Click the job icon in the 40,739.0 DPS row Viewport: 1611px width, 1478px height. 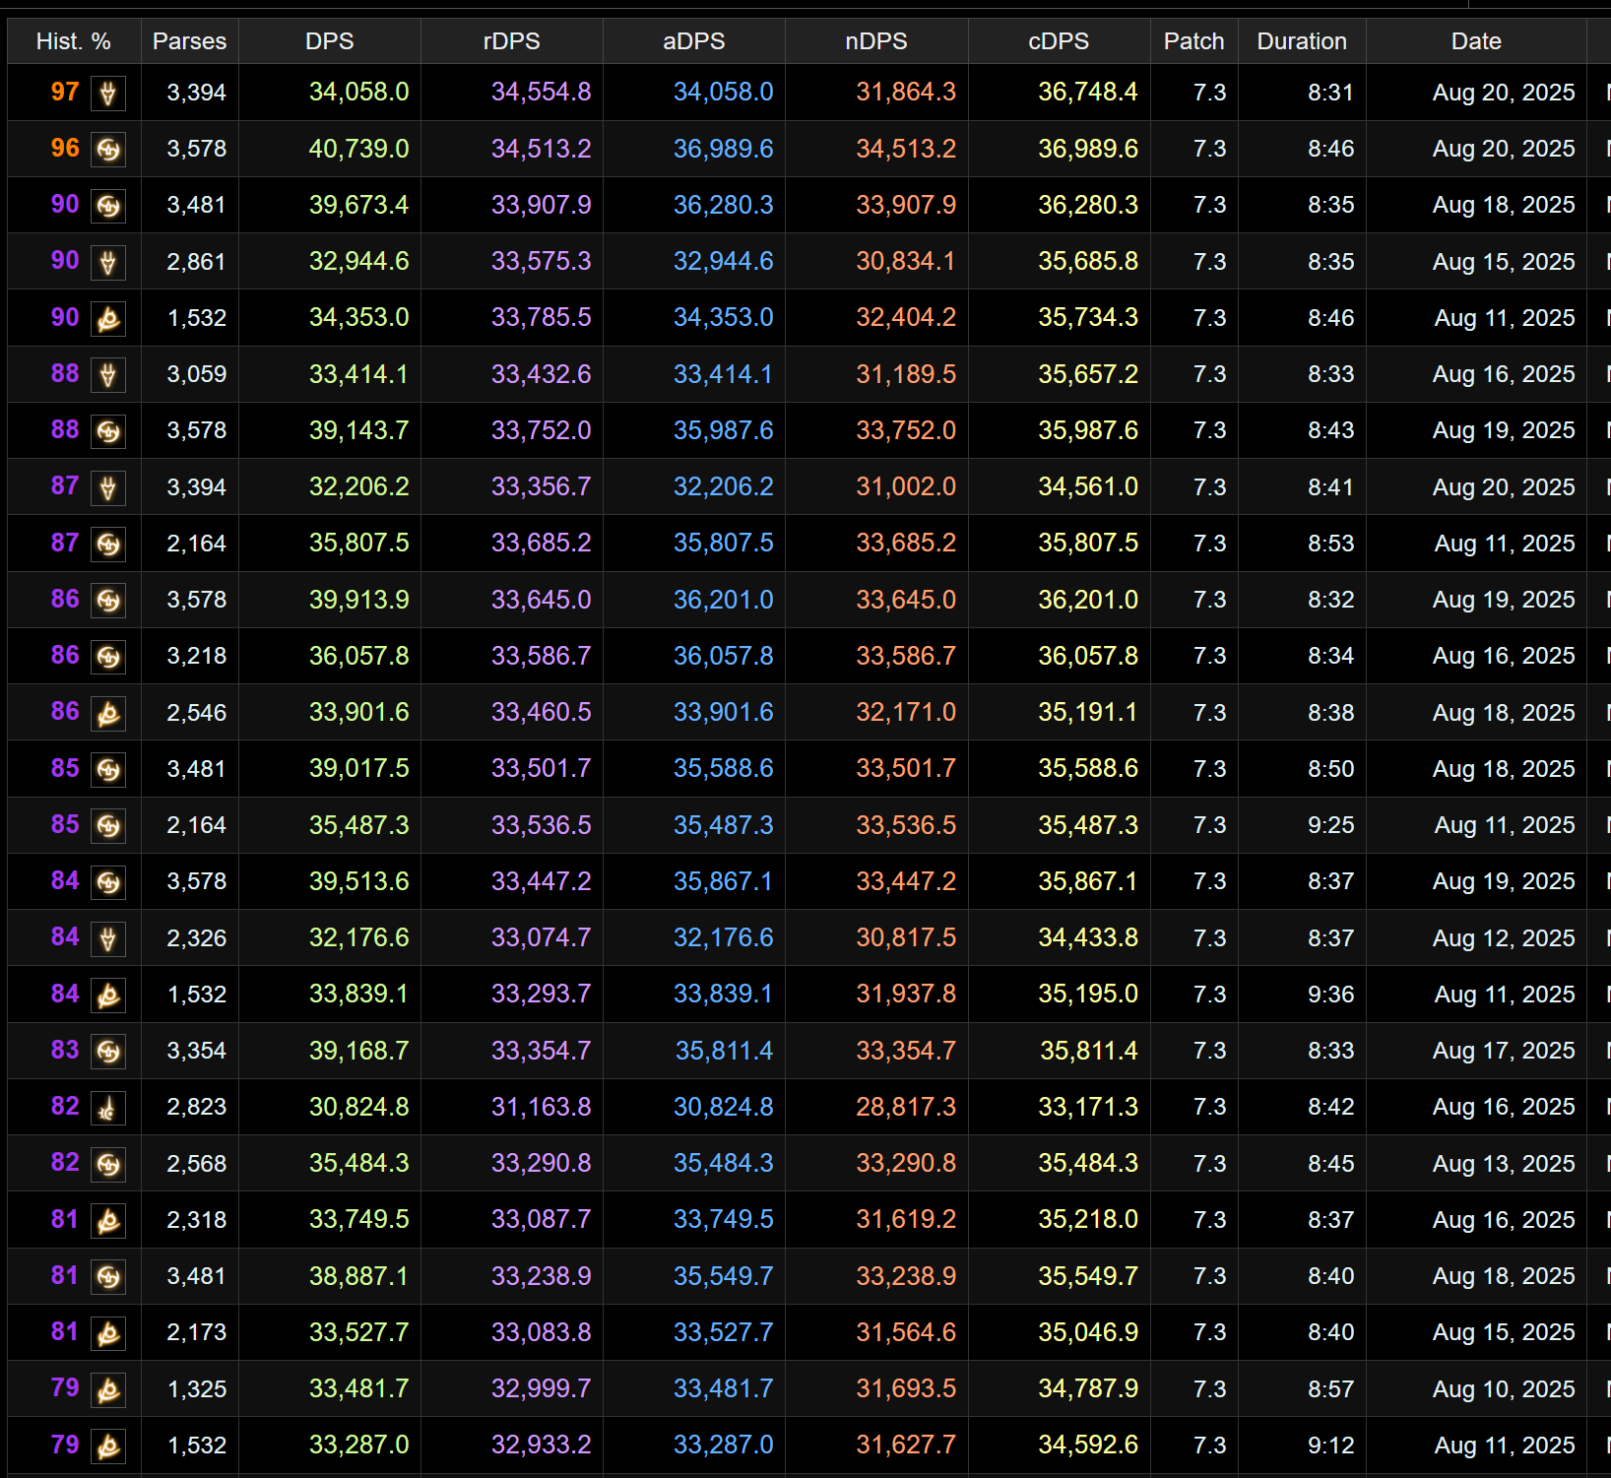pyautogui.click(x=108, y=150)
